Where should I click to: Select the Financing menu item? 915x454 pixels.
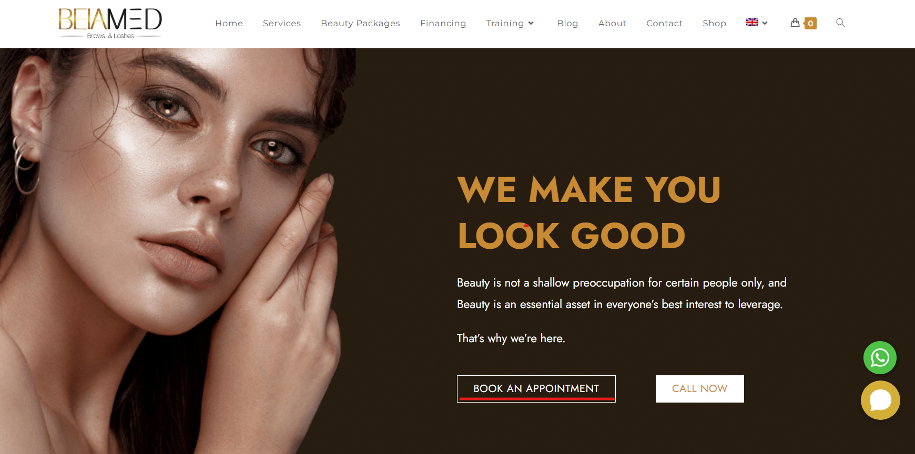[443, 23]
